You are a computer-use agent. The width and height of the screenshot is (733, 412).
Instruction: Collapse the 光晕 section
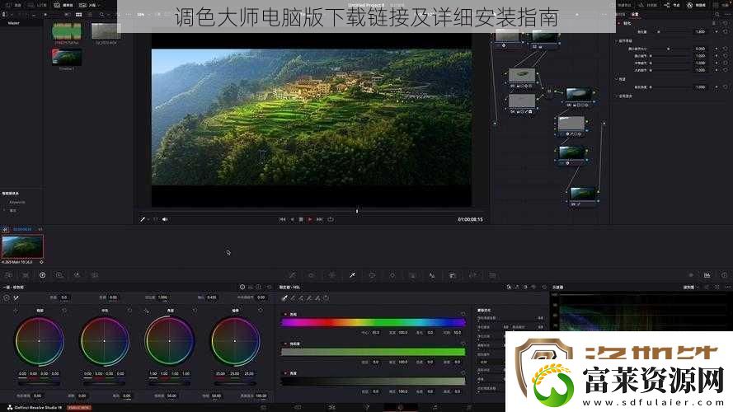click(x=617, y=79)
